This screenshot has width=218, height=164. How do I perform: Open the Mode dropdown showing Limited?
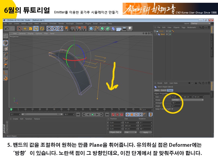click(x=188, y=100)
